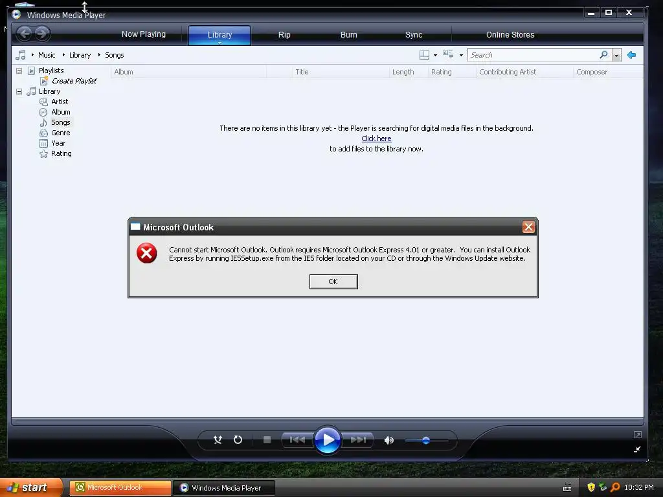Open the View options dropdown arrow
The height and width of the screenshot is (497, 663).
pos(461,56)
